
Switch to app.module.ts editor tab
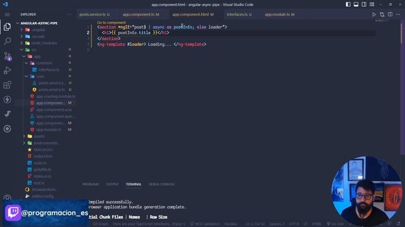click(280, 15)
